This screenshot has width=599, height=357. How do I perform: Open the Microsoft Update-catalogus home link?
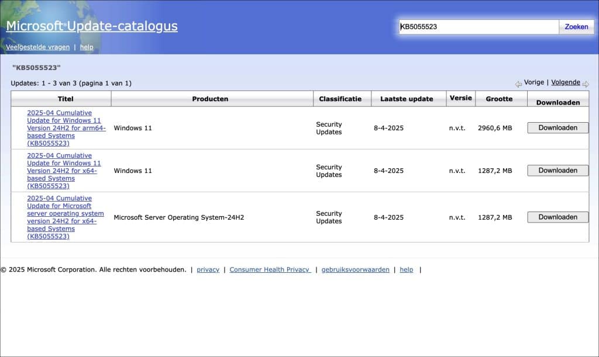point(92,26)
